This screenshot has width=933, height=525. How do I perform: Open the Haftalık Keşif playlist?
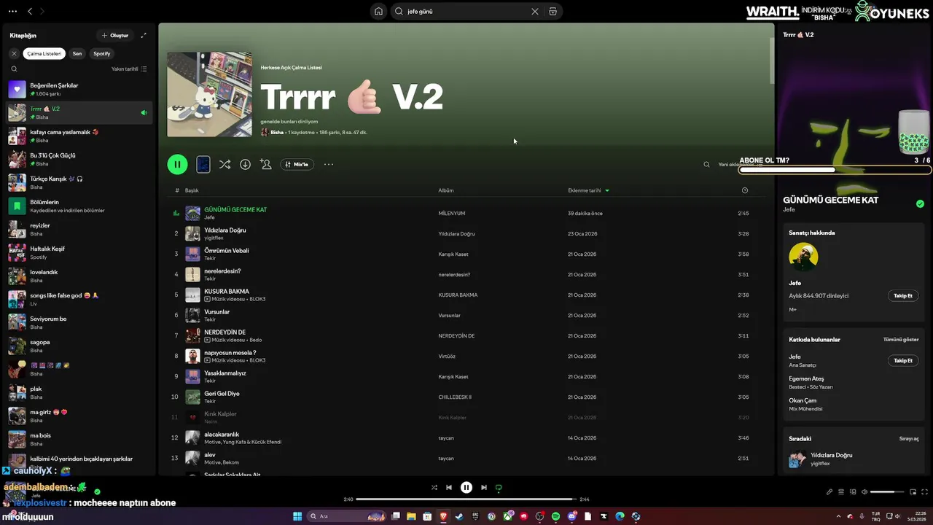pos(79,252)
